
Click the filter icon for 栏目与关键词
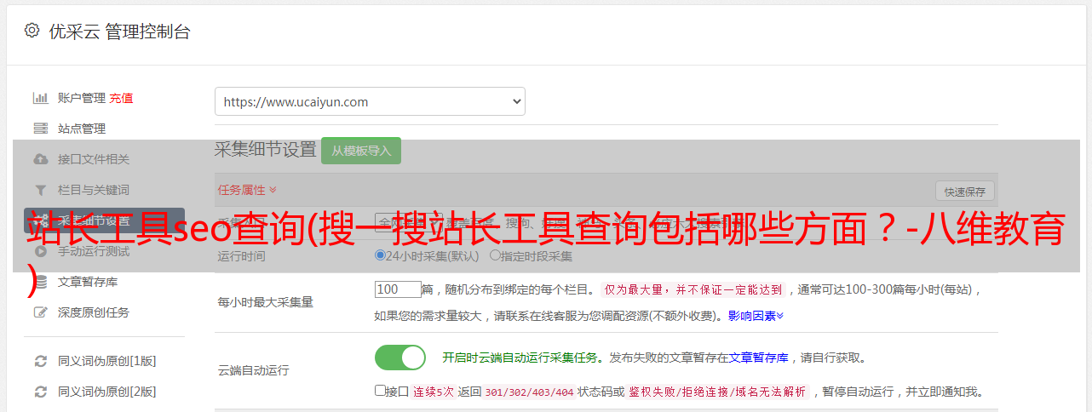point(40,190)
